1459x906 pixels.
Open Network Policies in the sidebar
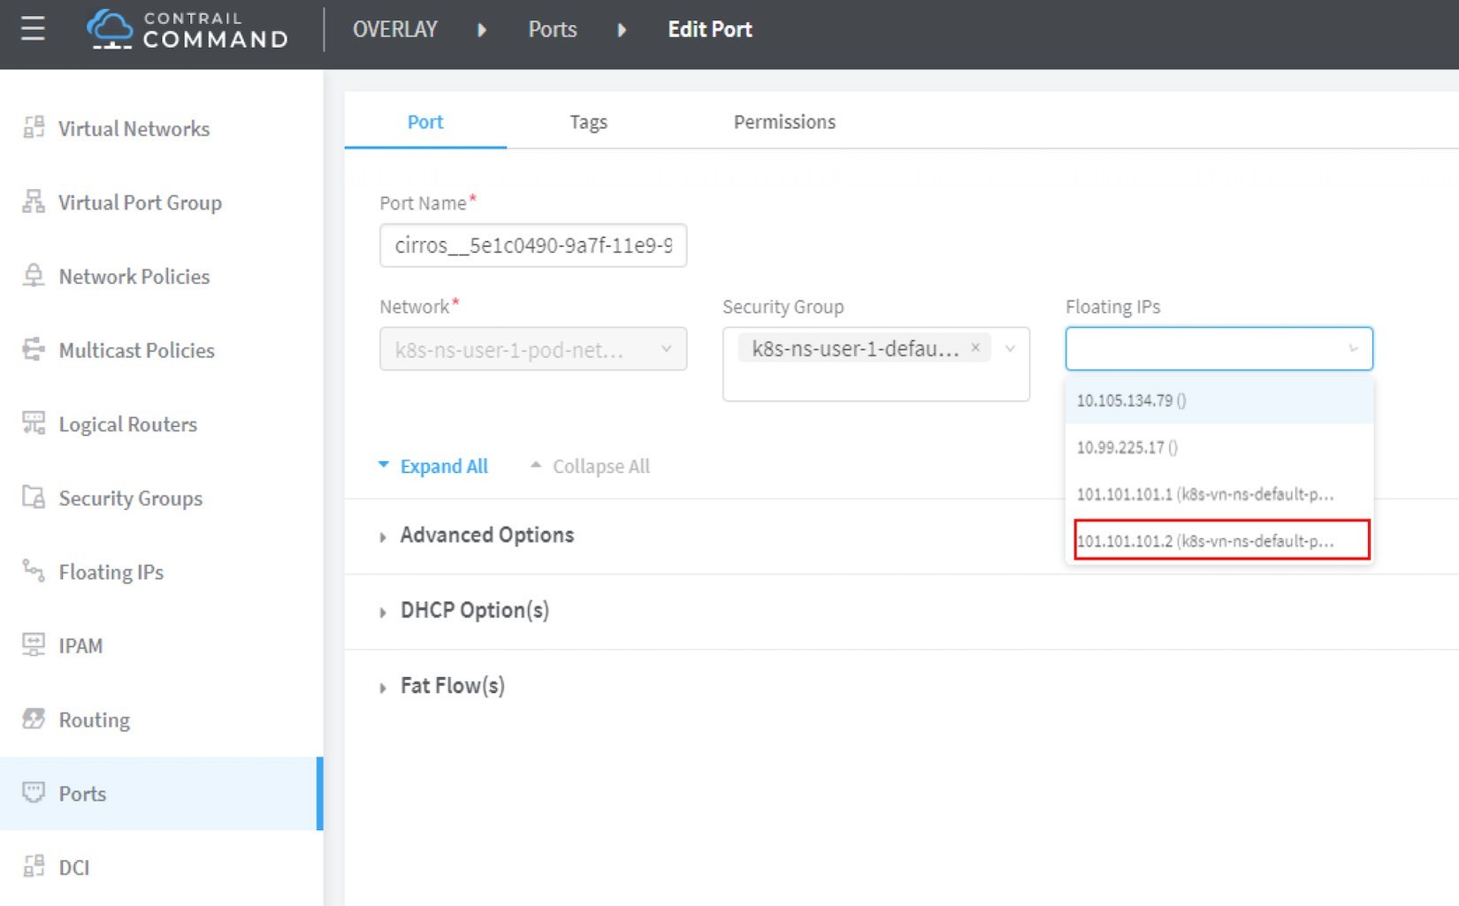[x=134, y=276]
